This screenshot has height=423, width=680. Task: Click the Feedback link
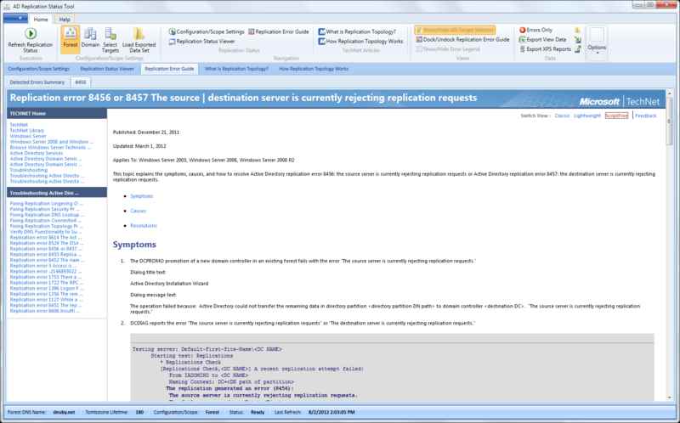[646, 116]
